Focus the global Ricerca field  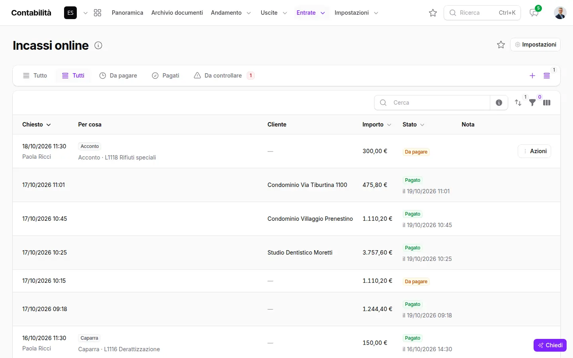[482, 13]
